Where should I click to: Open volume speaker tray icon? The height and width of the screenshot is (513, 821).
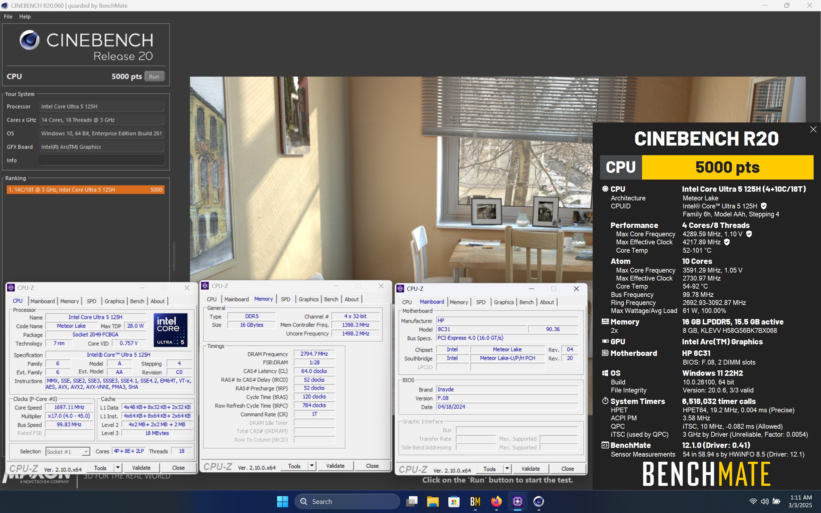coord(764,501)
